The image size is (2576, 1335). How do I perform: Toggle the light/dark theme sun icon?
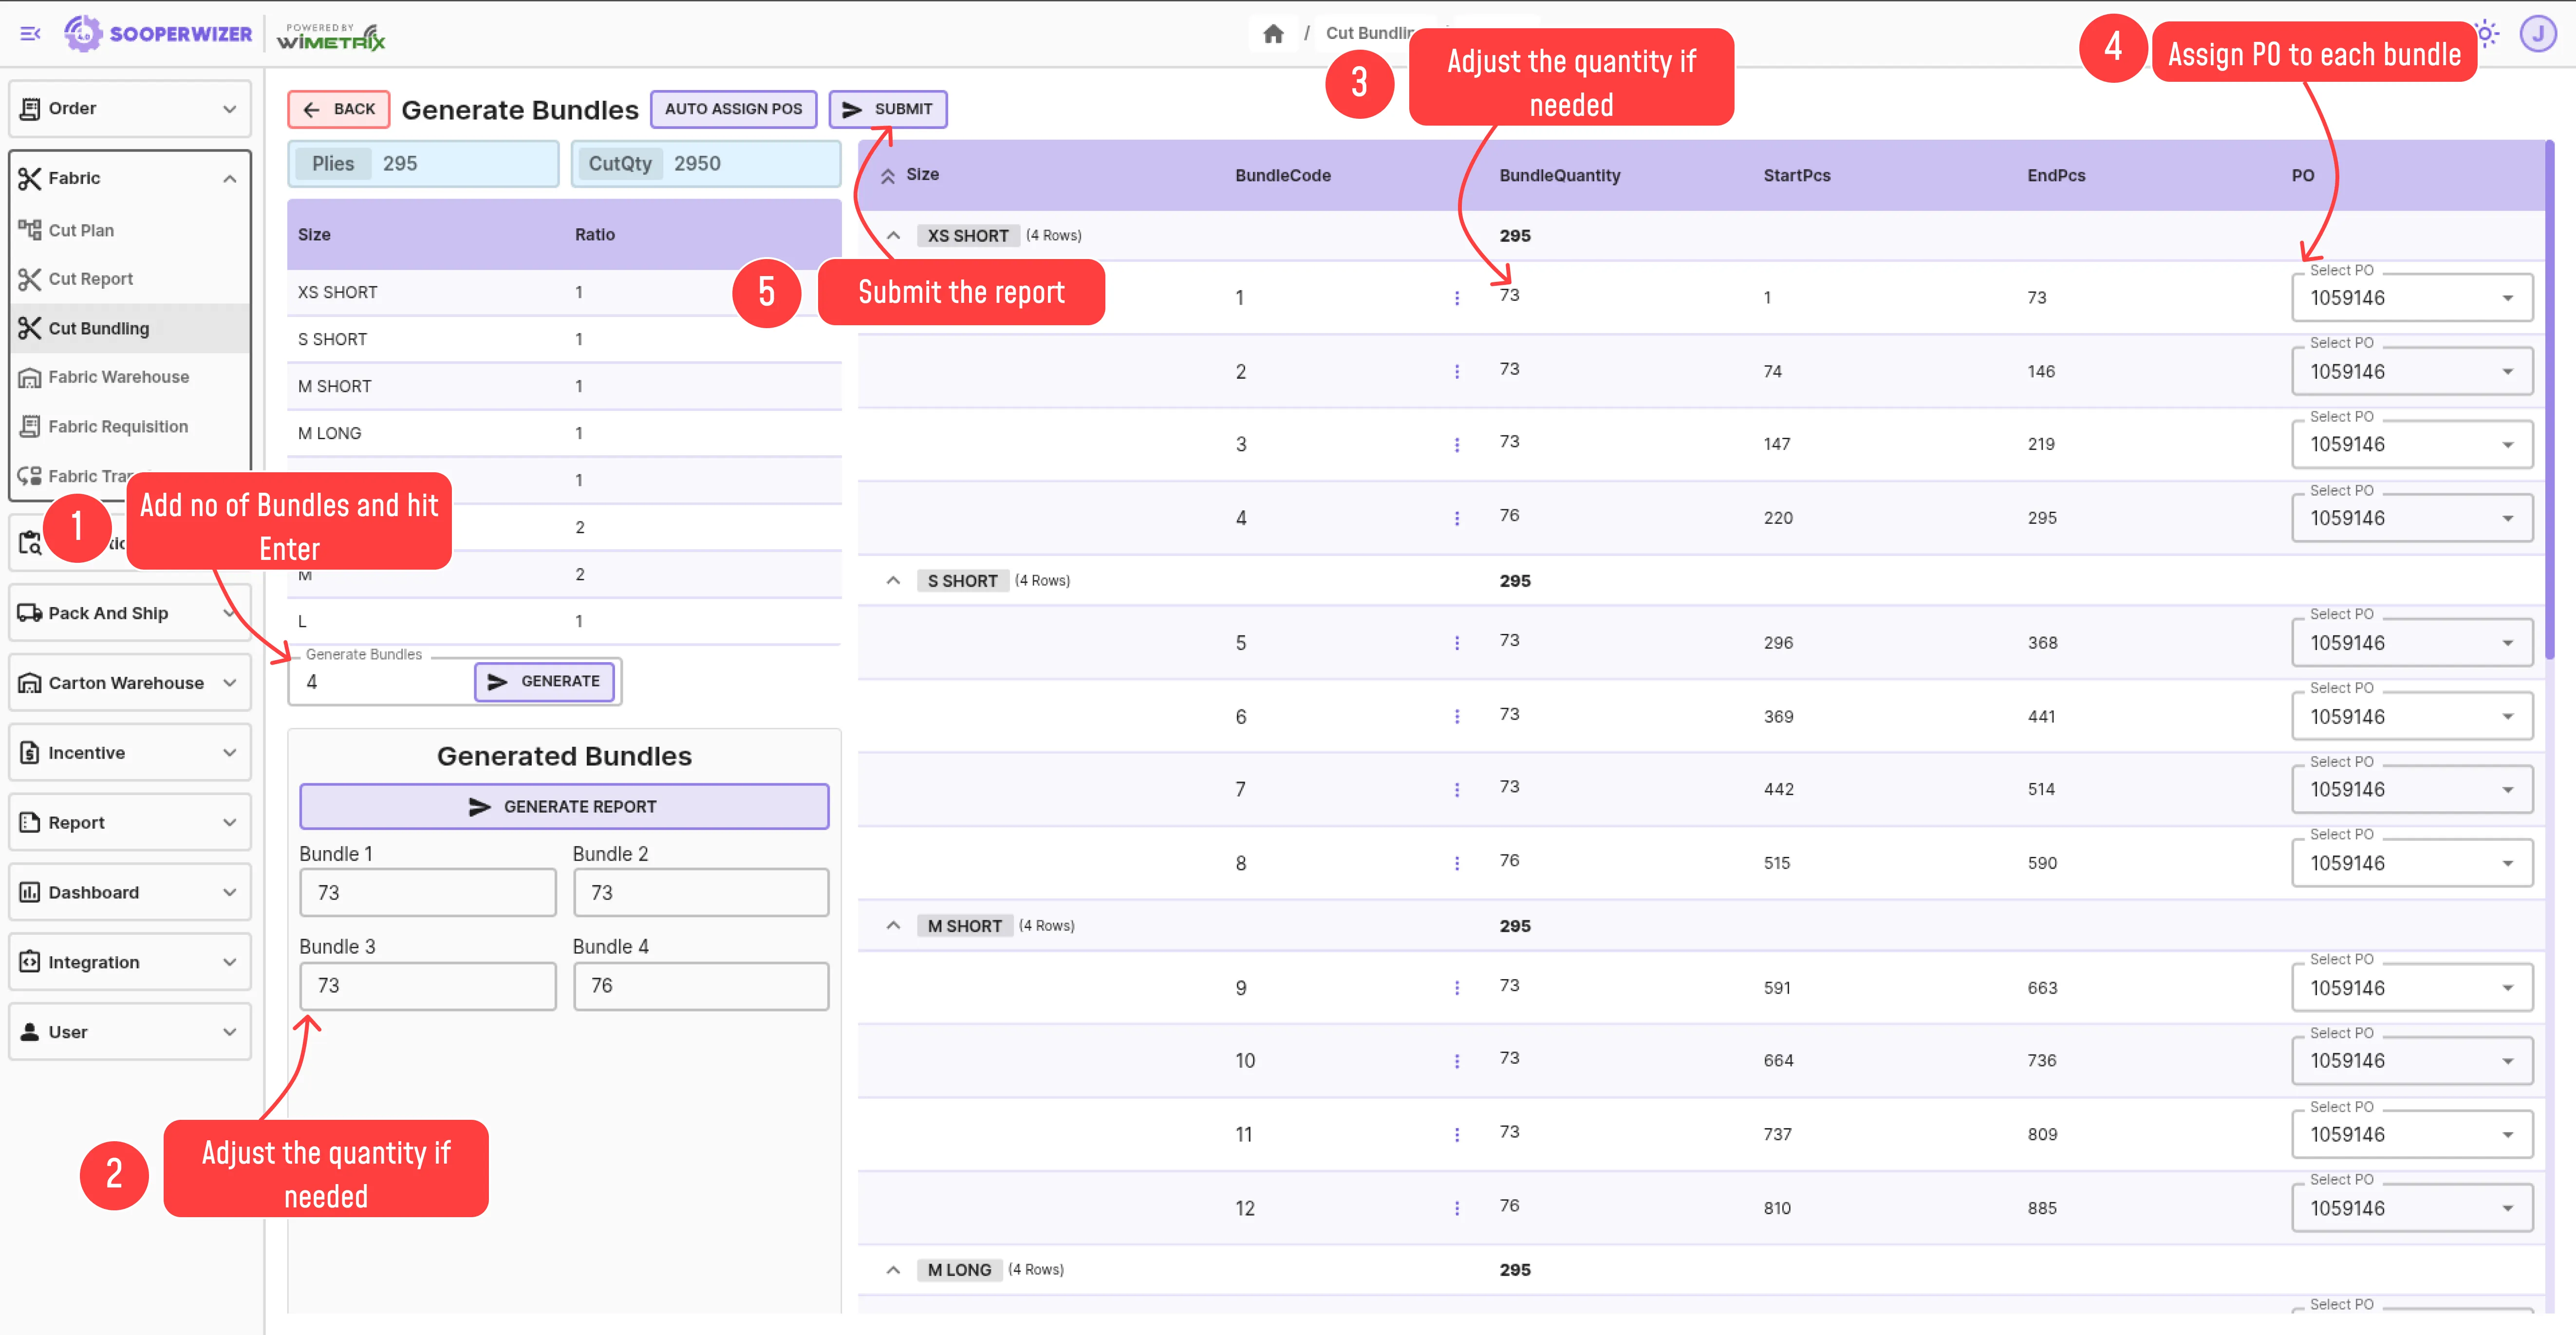pyautogui.click(x=2487, y=34)
